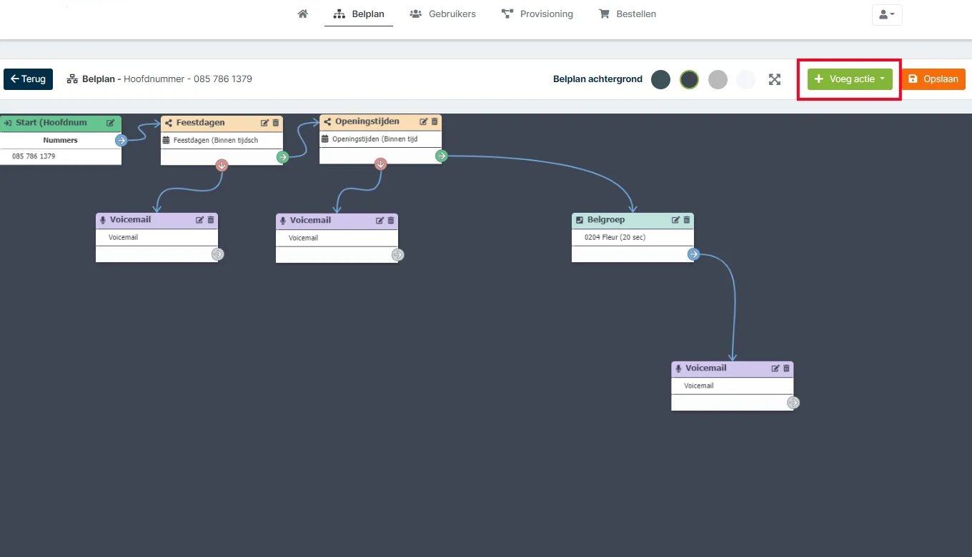Edit the Voicemail node linked from Feestdagen
Viewport: 972px width, 557px height.
(x=199, y=220)
